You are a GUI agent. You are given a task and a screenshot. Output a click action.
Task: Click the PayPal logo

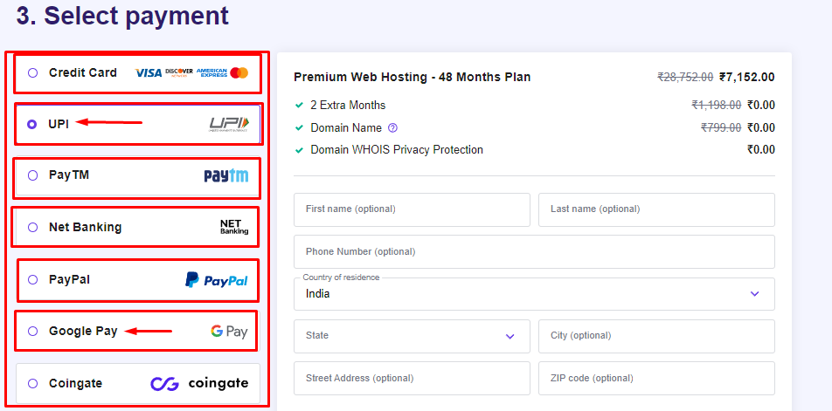(x=217, y=279)
